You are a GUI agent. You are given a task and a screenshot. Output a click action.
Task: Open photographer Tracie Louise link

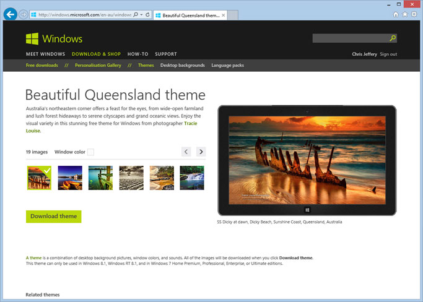[191, 123]
